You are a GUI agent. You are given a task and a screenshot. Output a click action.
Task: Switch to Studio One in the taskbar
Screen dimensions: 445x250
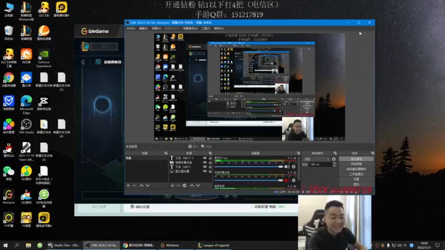coord(63,245)
